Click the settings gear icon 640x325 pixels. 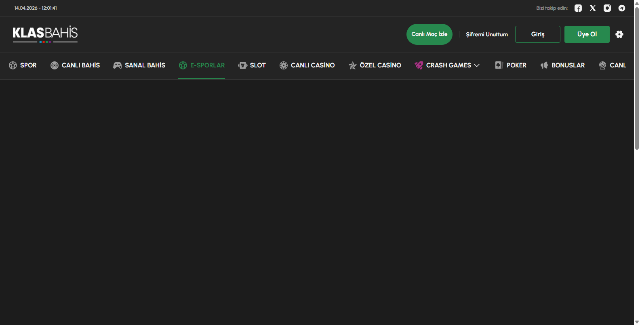(x=619, y=34)
